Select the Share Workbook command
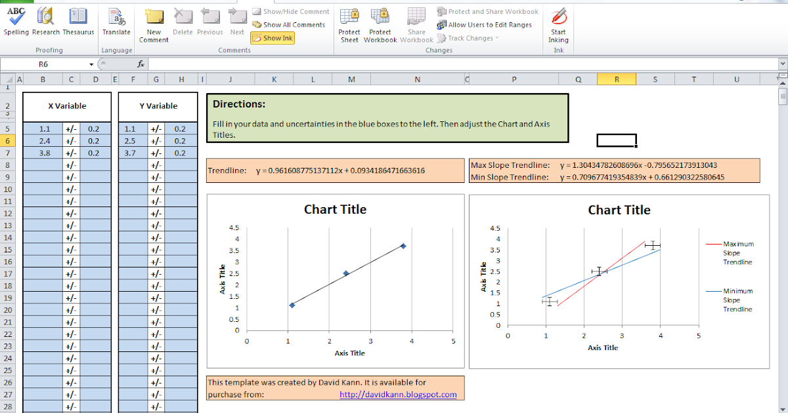788x413 pixels. click(x=416, y=23)
